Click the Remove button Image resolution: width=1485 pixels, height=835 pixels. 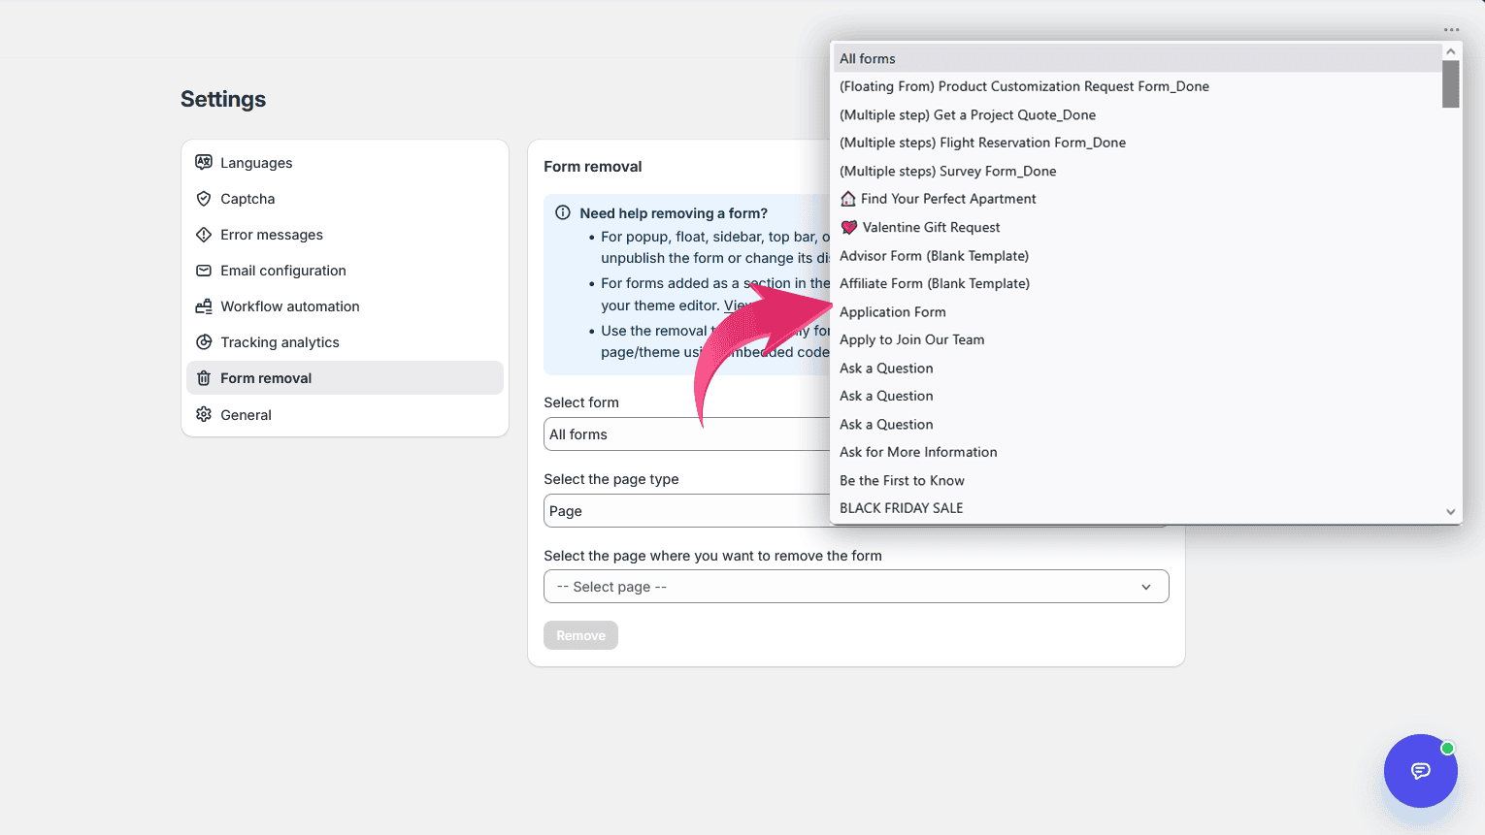[x=580, y=635]
